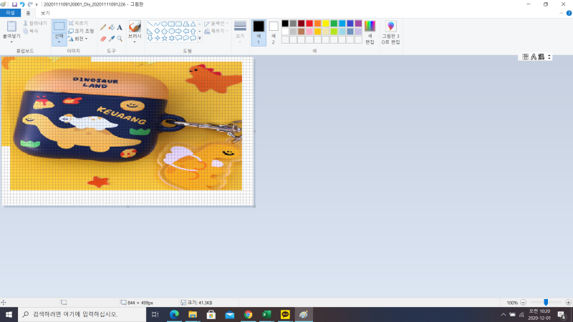Click the rectangular Select tool icon
Viewport: 573px width, 322px height.
(x=59, y=26)
